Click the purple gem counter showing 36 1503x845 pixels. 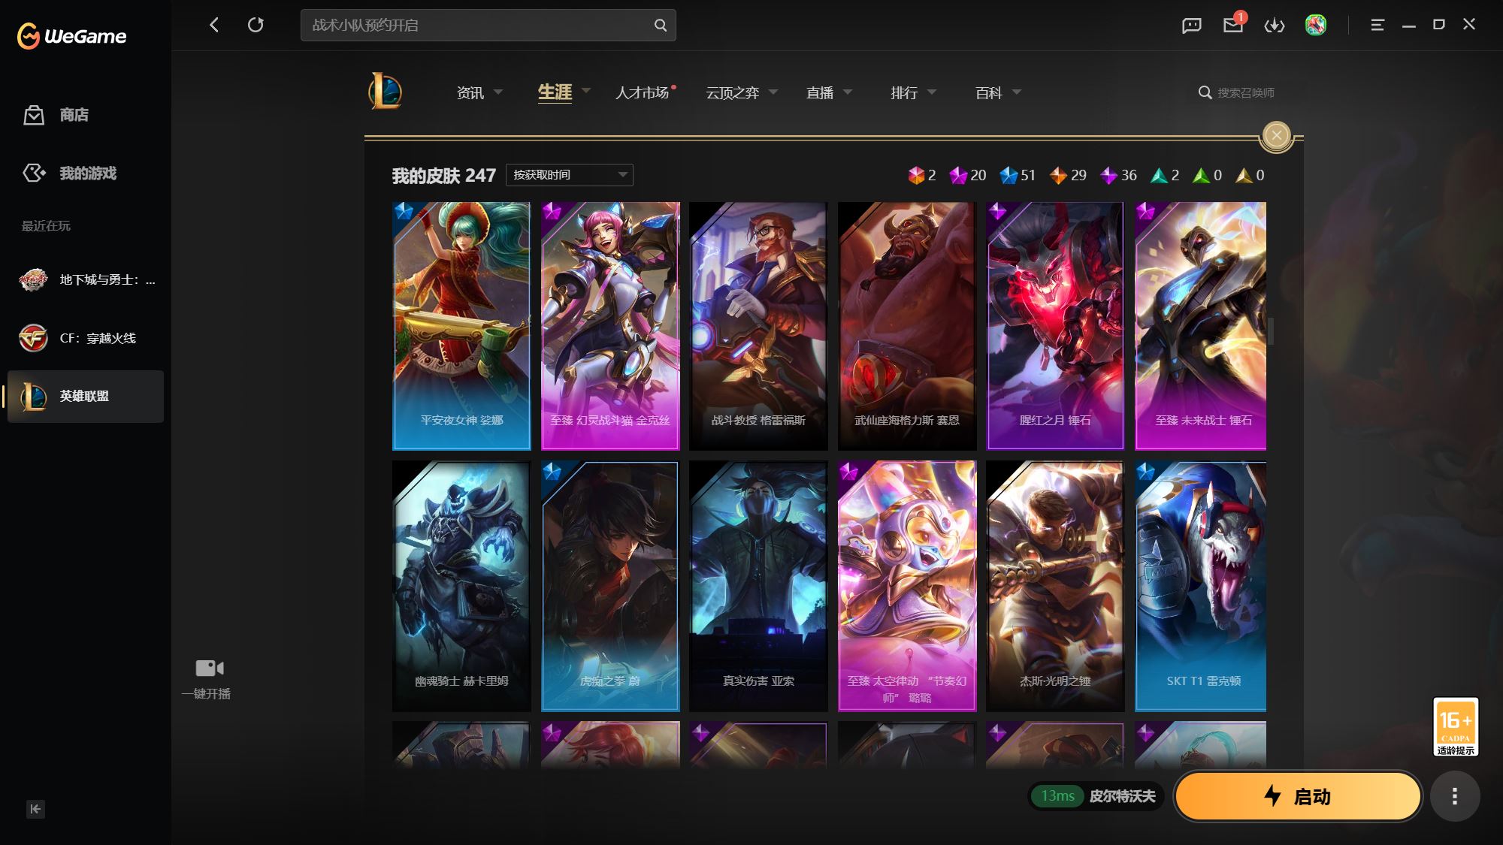pos(1118,175)
